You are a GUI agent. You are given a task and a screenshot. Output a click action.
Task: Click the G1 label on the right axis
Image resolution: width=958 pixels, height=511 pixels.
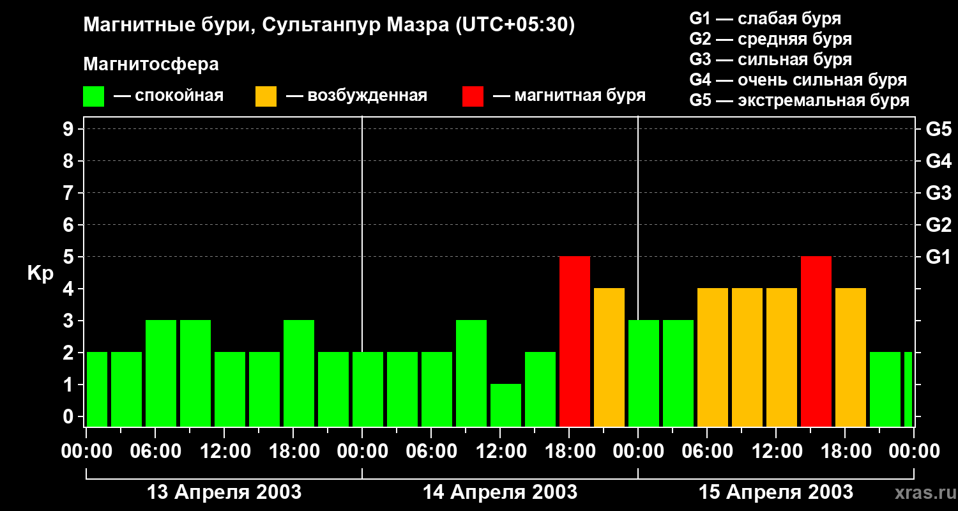click(939, 257)
